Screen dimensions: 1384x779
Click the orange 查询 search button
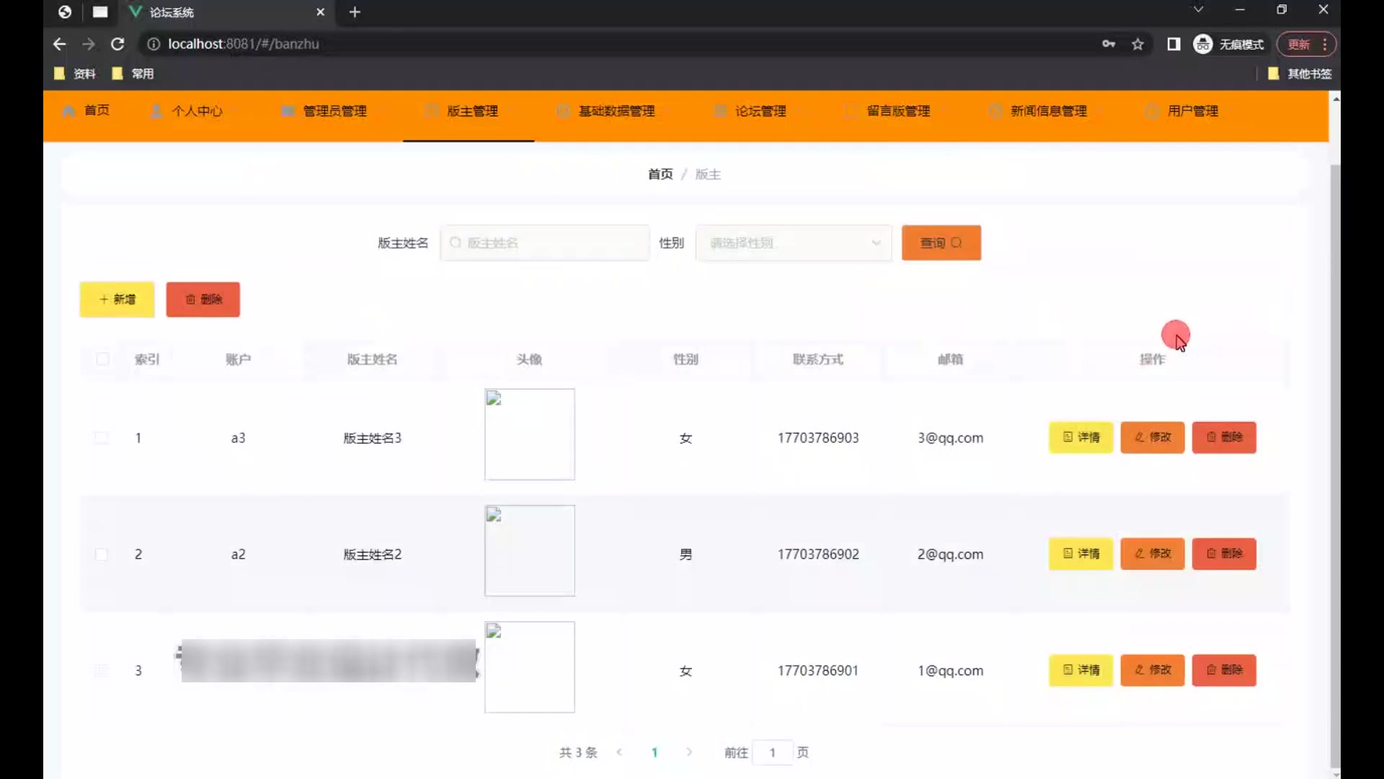point(941,243)
